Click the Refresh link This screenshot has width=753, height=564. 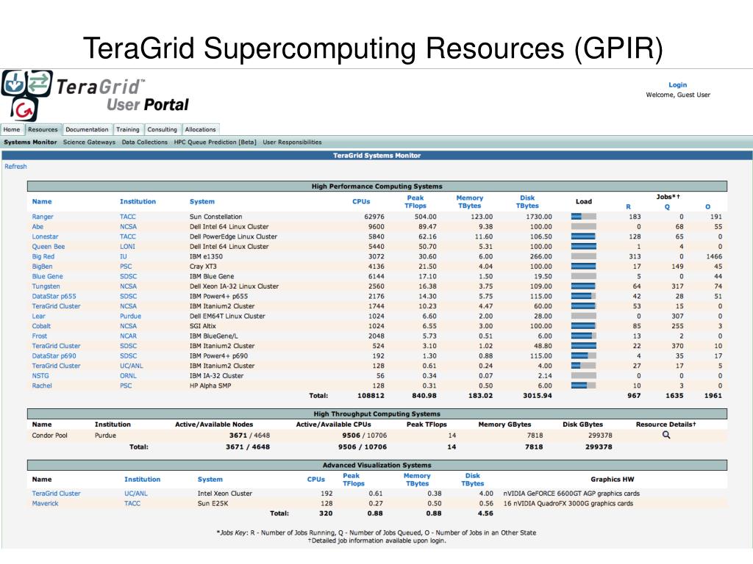(16, 167)
